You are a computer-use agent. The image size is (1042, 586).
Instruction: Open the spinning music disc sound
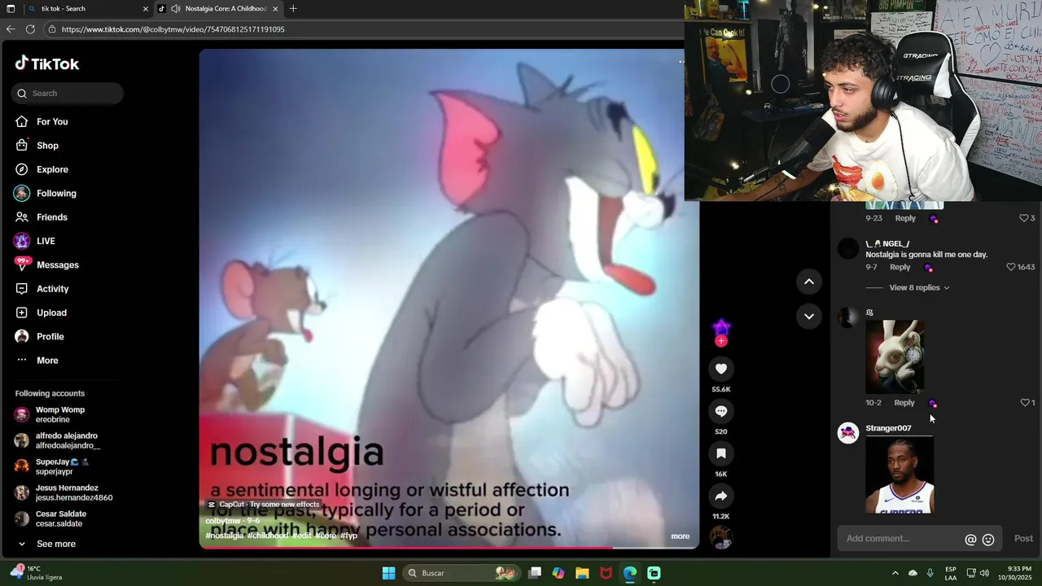tap(720, 538)
